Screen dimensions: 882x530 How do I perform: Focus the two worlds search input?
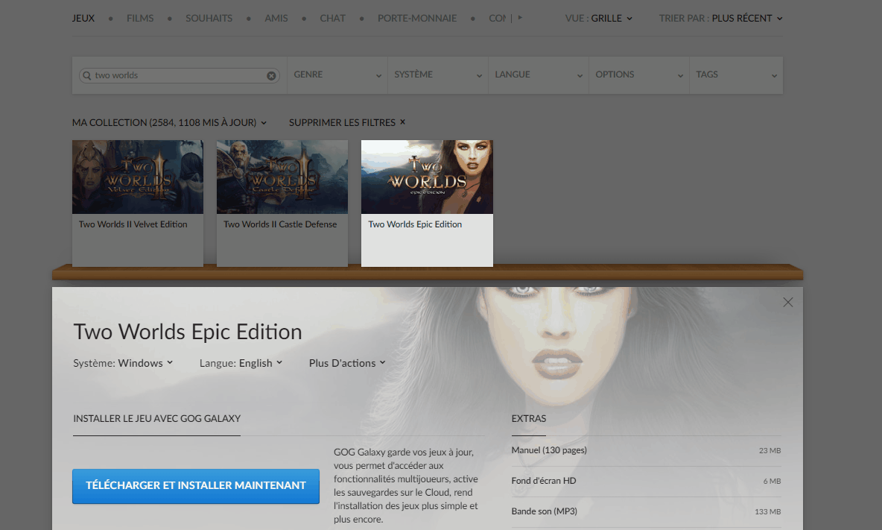tap(179, 75)
